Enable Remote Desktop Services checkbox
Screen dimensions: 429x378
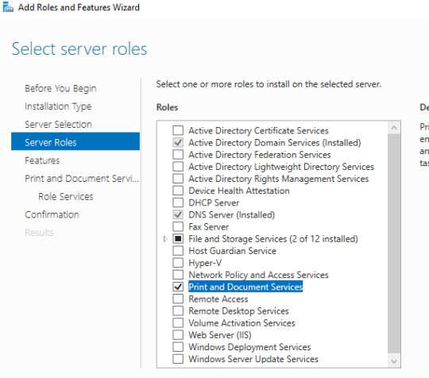click(178, 311)
